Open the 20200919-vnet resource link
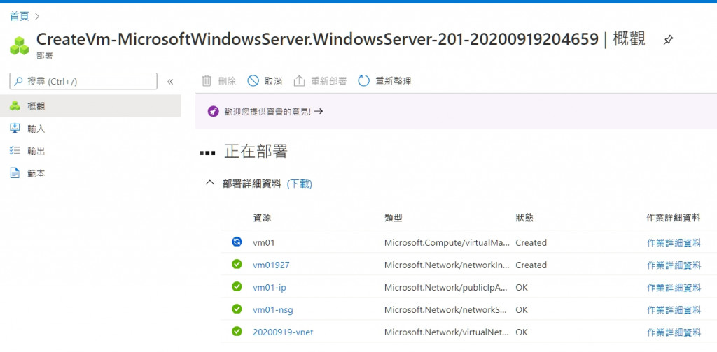 [x=283, y=332]
